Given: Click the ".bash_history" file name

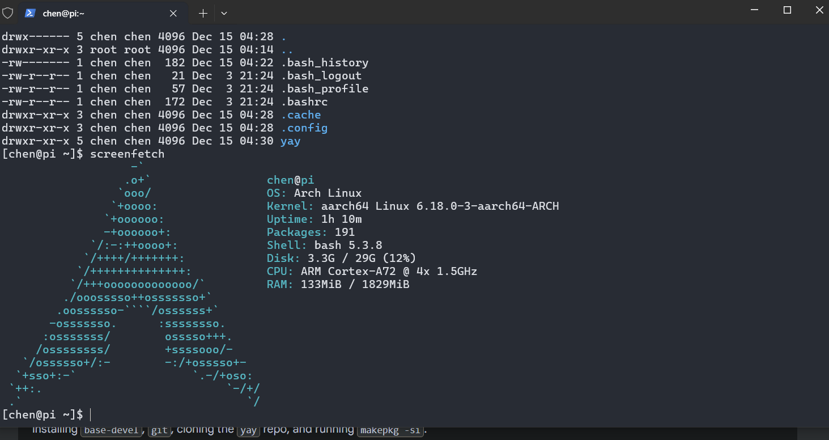Looking at the screenshot, I should (325, 63).
